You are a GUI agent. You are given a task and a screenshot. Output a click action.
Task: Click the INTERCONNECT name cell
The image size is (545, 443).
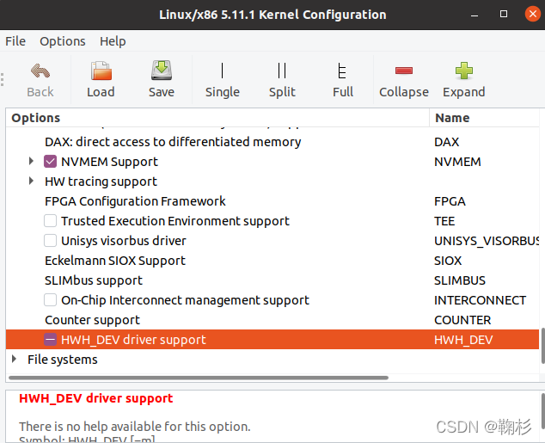coord(480,300)
